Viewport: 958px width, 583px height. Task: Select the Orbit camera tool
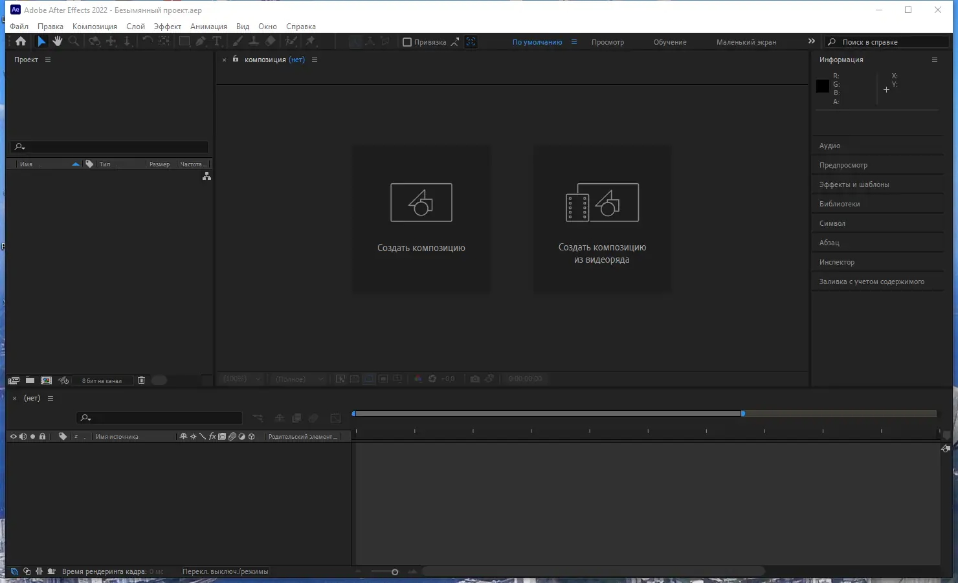[x=95, y=41]
